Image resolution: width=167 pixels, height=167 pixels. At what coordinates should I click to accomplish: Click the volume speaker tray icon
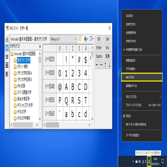coord(146,162)
